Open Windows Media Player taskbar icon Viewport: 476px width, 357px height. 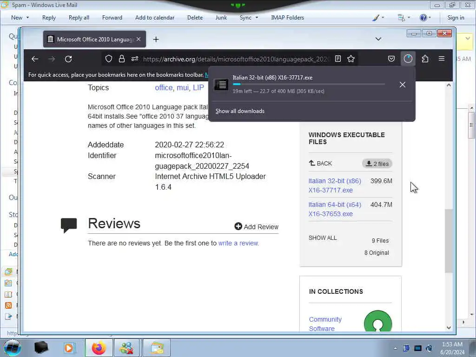[69, 348]
